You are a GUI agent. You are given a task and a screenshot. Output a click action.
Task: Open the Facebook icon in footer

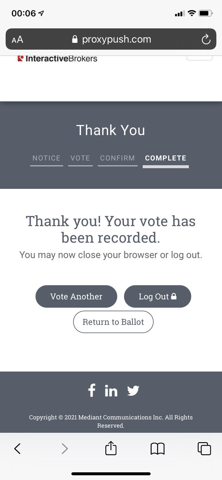point(92,390)
